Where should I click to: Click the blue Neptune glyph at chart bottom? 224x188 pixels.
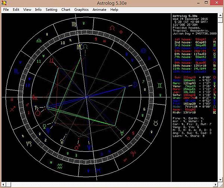tap(90, 147)
